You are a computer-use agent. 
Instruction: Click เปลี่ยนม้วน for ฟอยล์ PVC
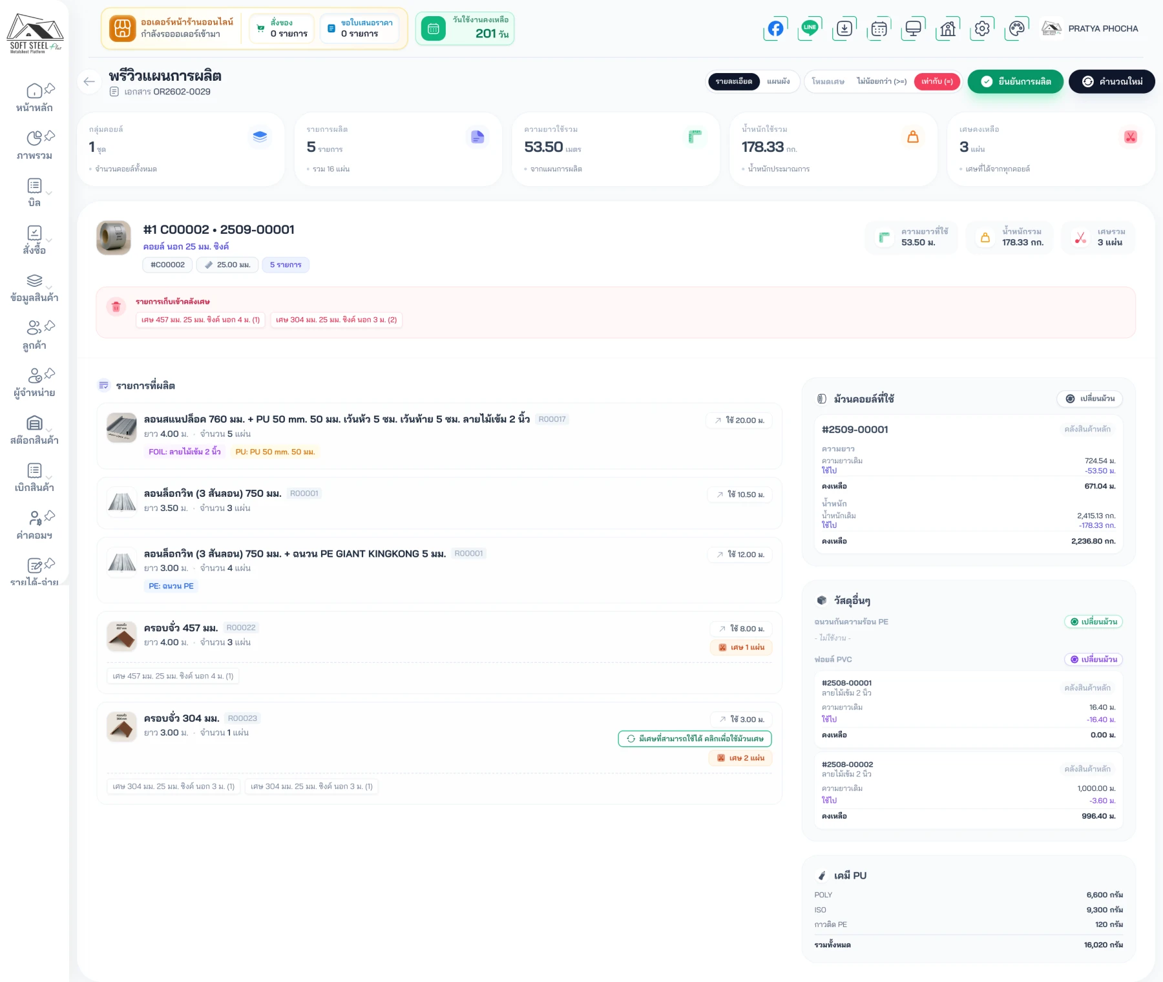coord(1093,659)
